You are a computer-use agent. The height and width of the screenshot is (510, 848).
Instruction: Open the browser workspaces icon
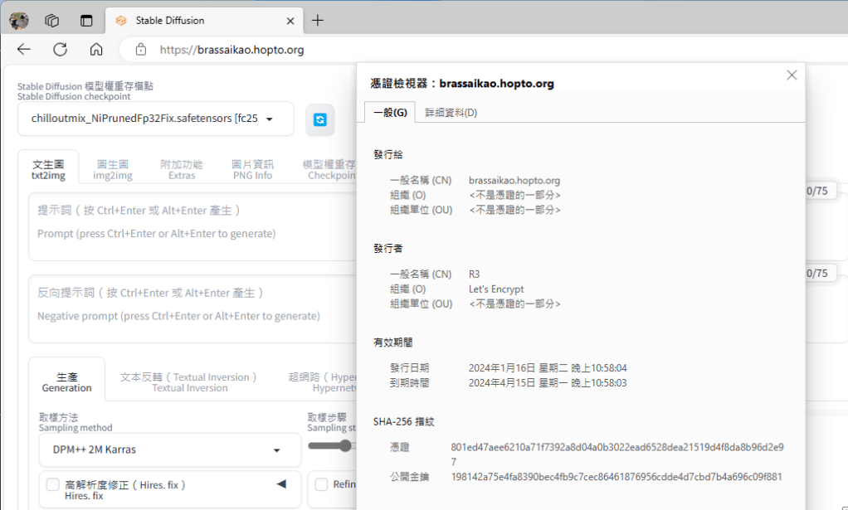[52, 21]
